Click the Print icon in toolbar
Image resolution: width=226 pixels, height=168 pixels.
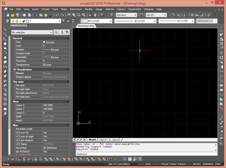[x=23, y=15]
